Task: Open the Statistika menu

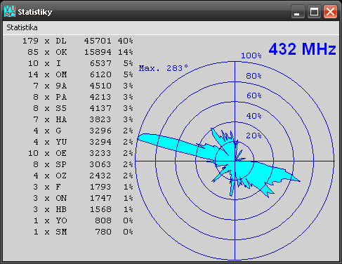Action: tap(22, 27)
